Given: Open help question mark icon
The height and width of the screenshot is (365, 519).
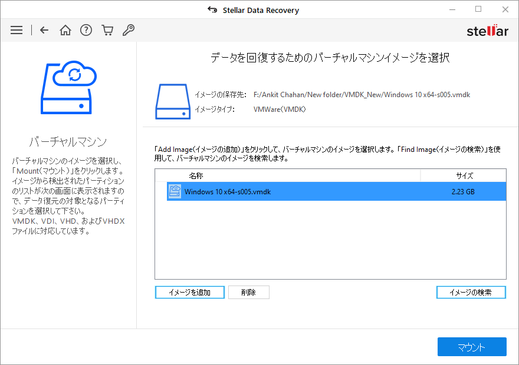Looking at the screenshot, I should click(x=86, y=30).
